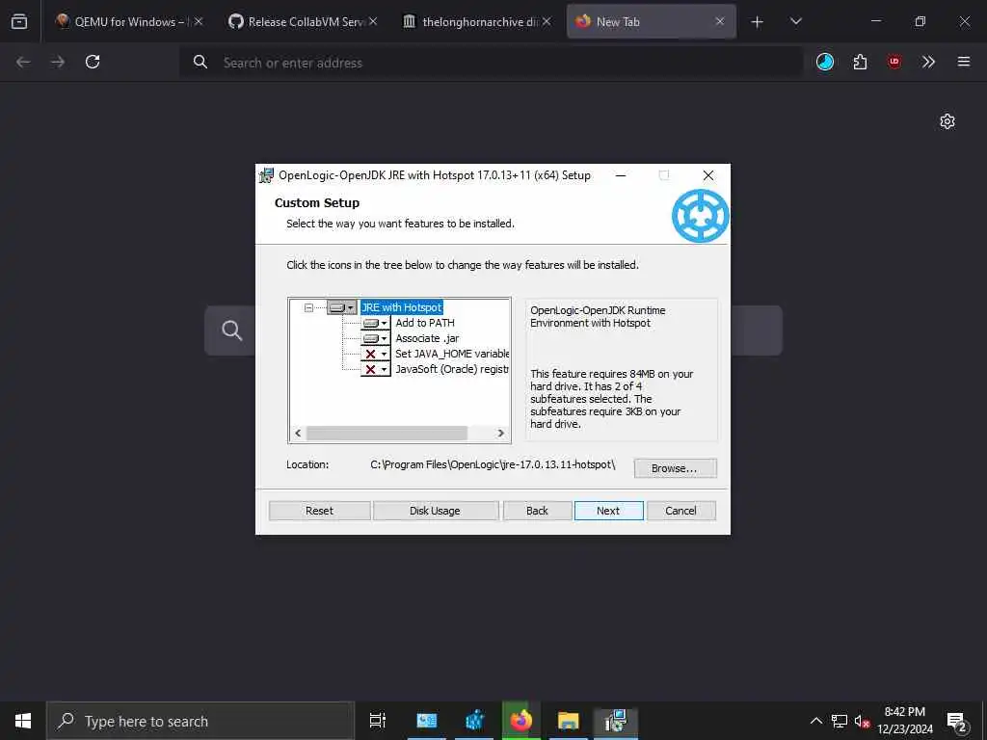Screen dimensions: 987x740
Task: Open the Extensions puzzle icon
Action: [x=860, y=62]
